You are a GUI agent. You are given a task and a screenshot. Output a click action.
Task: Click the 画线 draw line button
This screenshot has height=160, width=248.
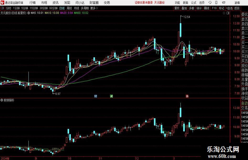coord(207,8)
